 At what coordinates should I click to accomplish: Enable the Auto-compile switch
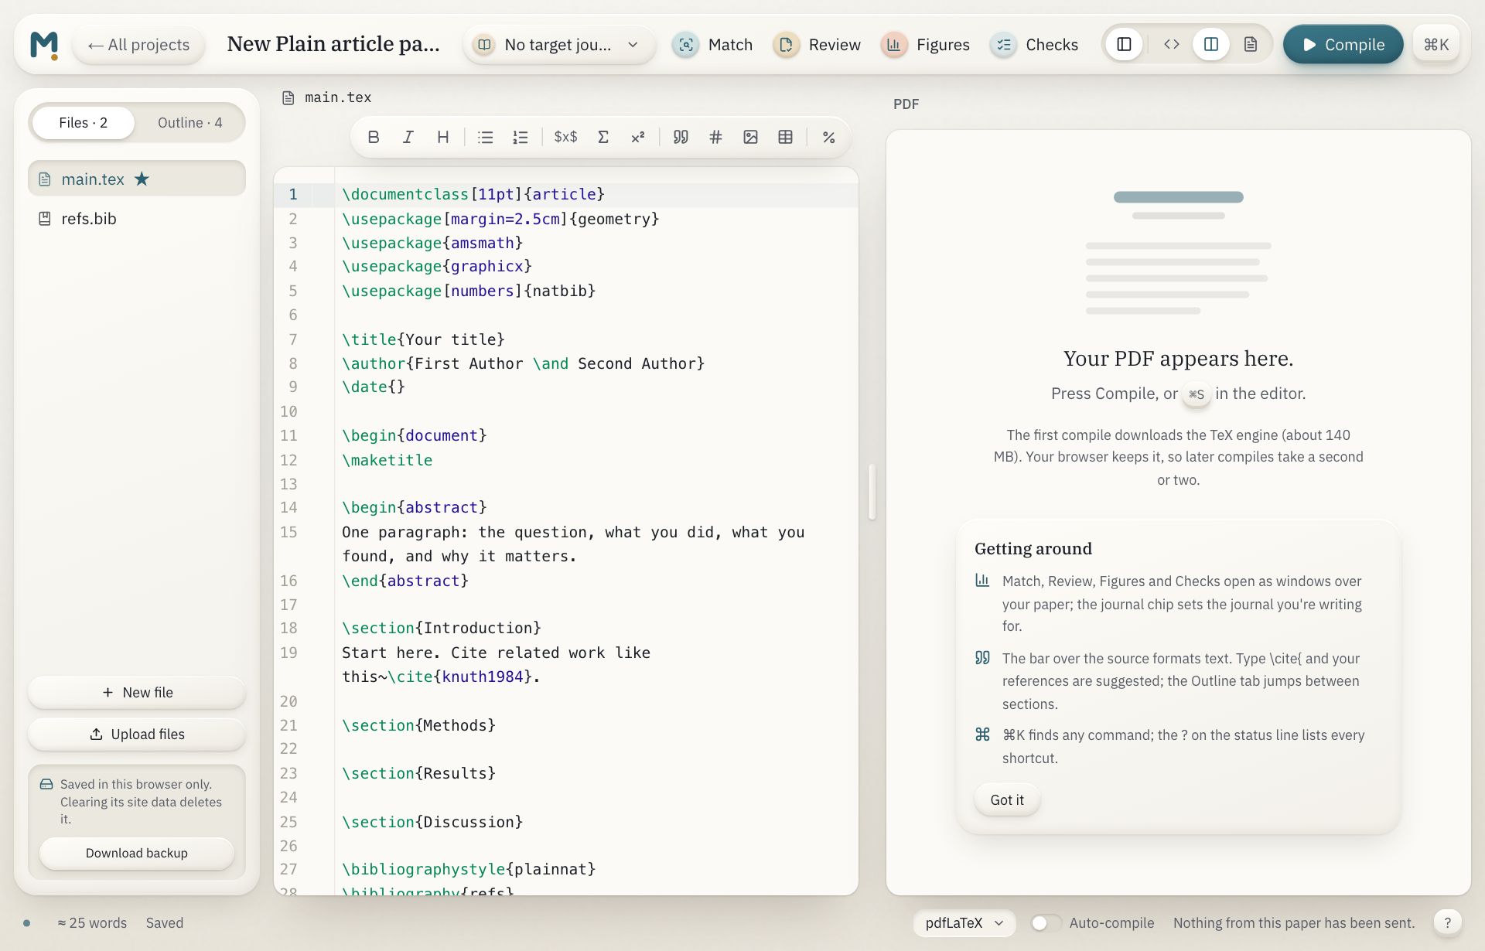tap(1046, 922)
